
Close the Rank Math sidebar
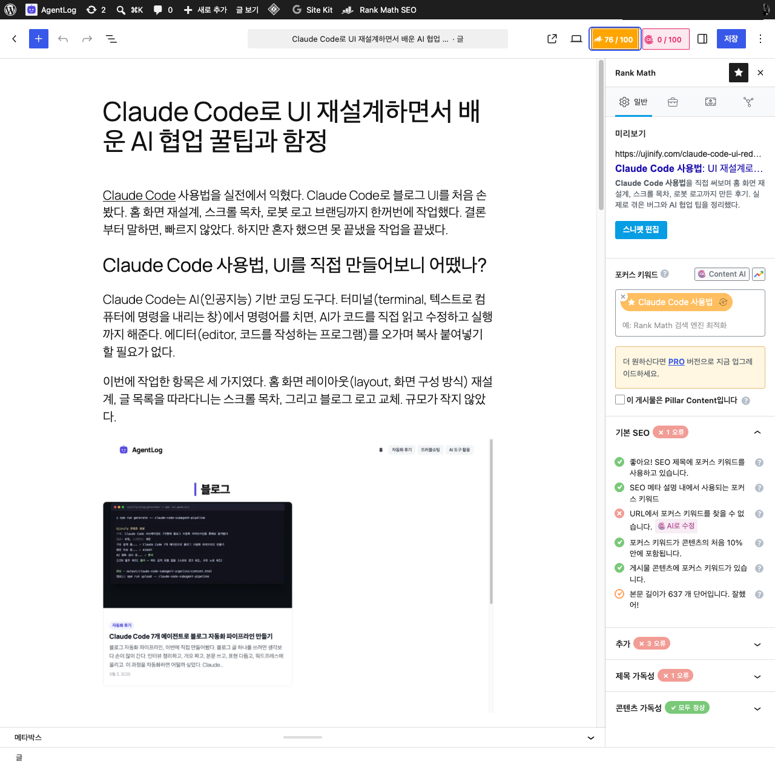(x=760, y=73)
